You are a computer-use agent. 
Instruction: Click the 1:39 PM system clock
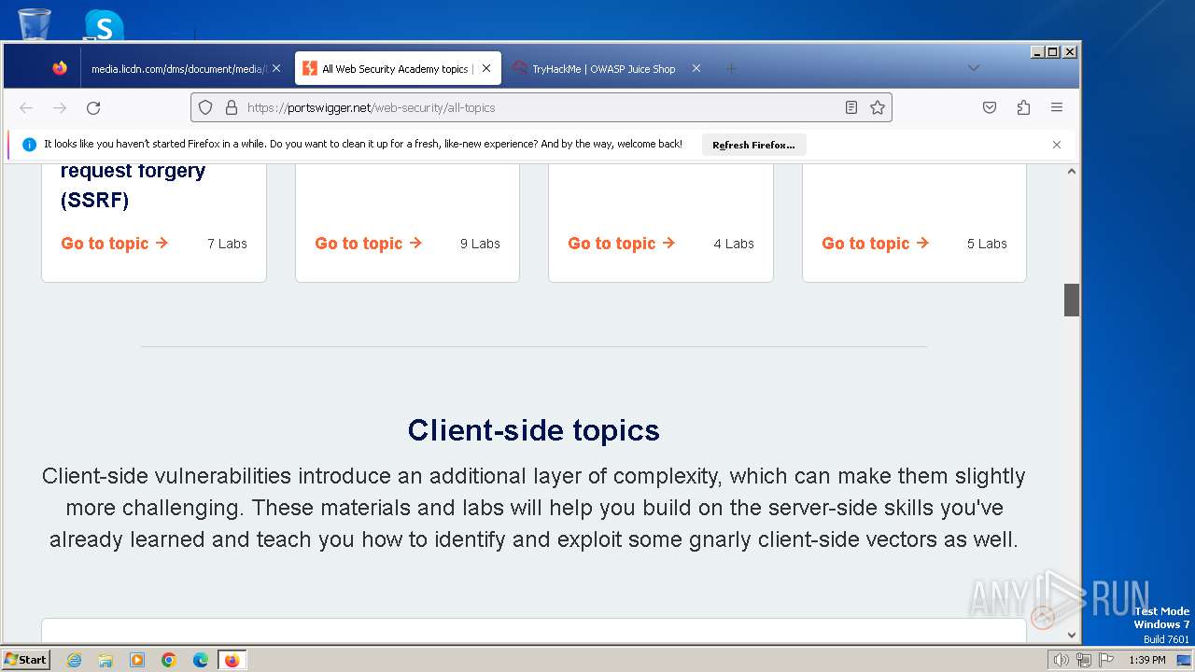(x=1146, y=660)
